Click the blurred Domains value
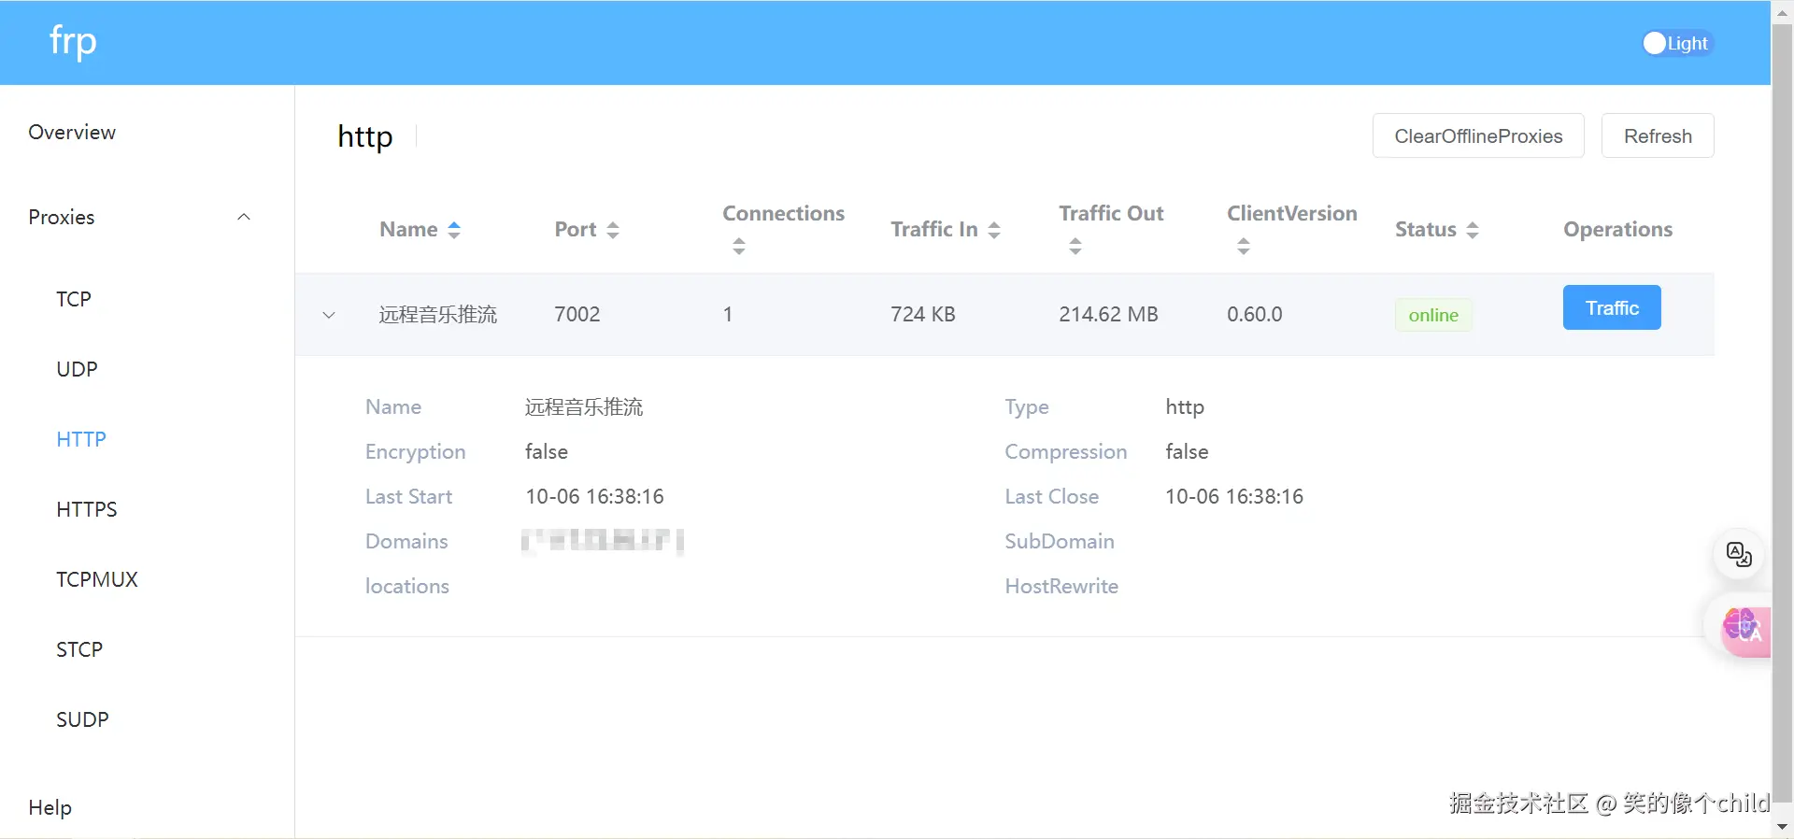Screen dimensions: 1794x839 coord(603,541)
